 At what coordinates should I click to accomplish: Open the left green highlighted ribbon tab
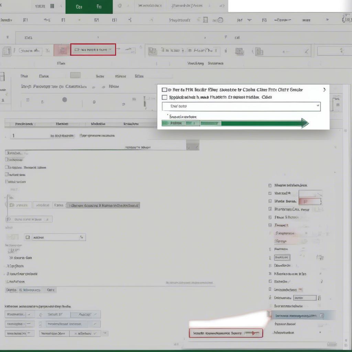(79, 7)
